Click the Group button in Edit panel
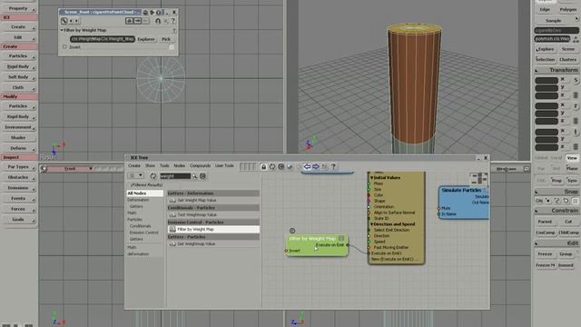 tap(566, 254)
